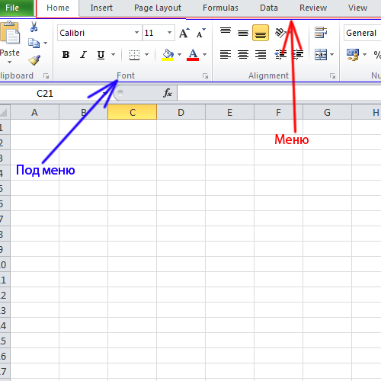Click the Center text alignment icon
Screen dimensions: 381x381
[243, 54]
